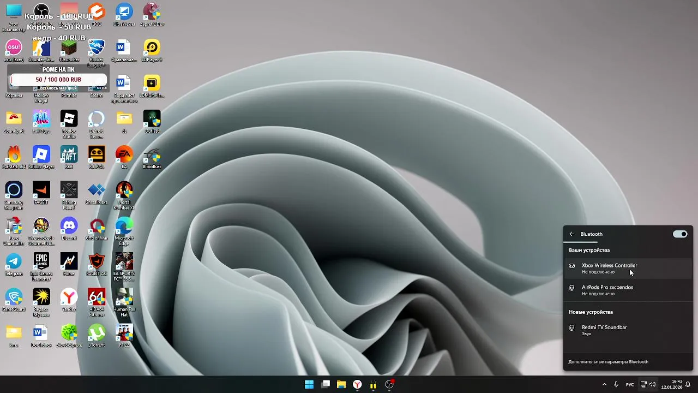Open the volume tray icon
This screenshot has width=698, height=393.
click(653, 384)
